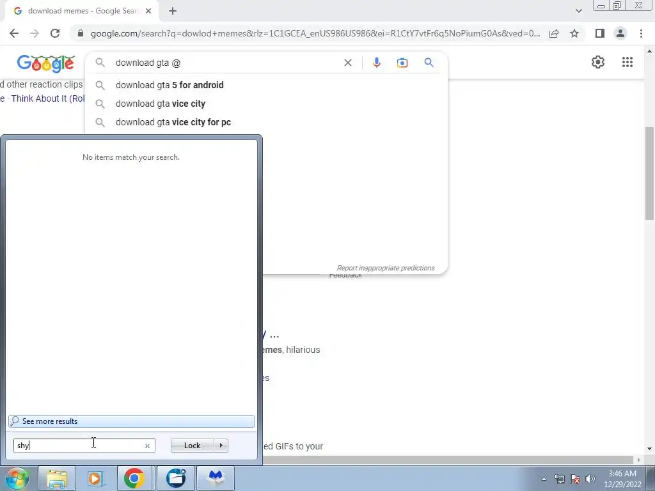Open the Chrome three-dot menu

(x=641, y=33)
